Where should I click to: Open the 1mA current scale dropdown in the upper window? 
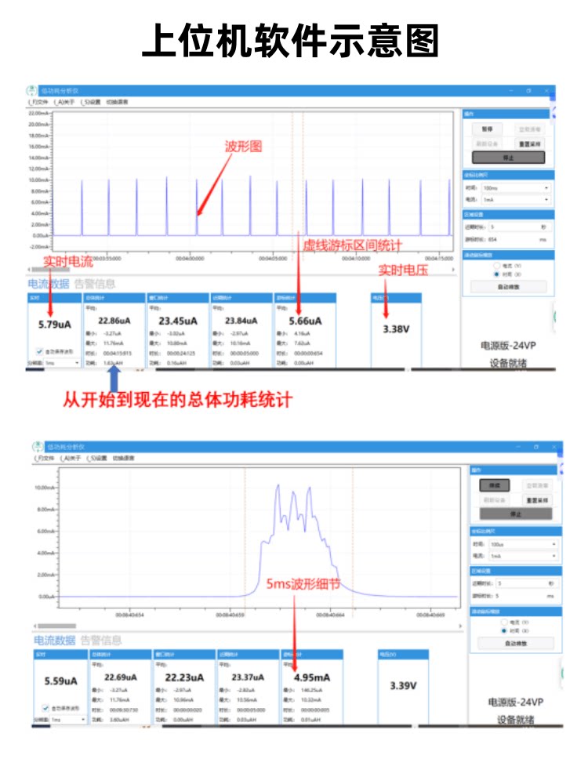(516, 199)
